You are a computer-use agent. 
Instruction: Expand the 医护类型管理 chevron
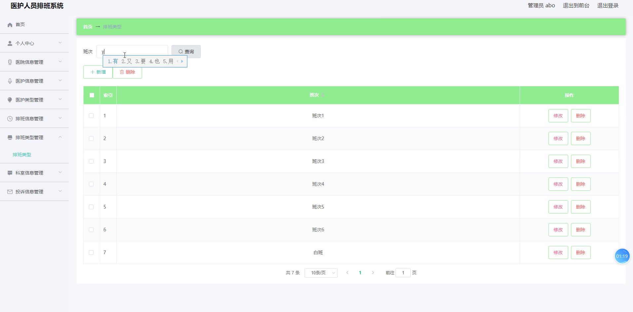click(60, 99)
